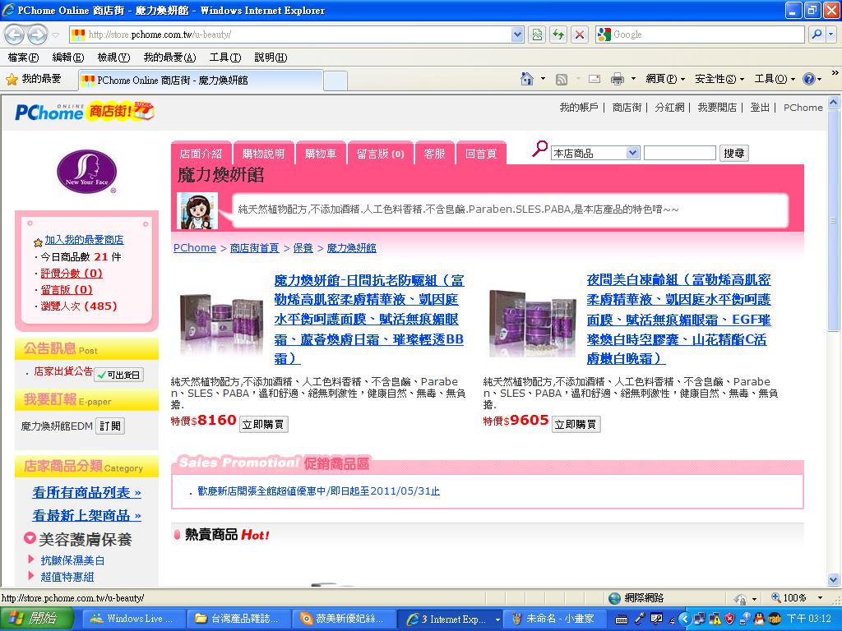Select the 購物說明 shop tab

click(263, 154)
